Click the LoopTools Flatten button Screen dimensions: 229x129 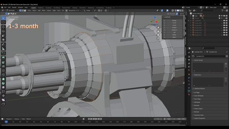click(x=174, y=28)
